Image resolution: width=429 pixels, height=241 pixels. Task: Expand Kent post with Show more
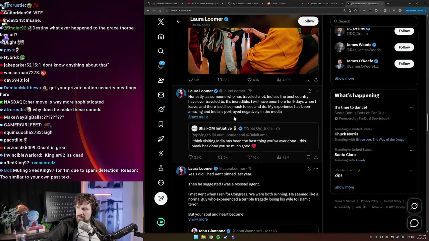coord(198,220)
